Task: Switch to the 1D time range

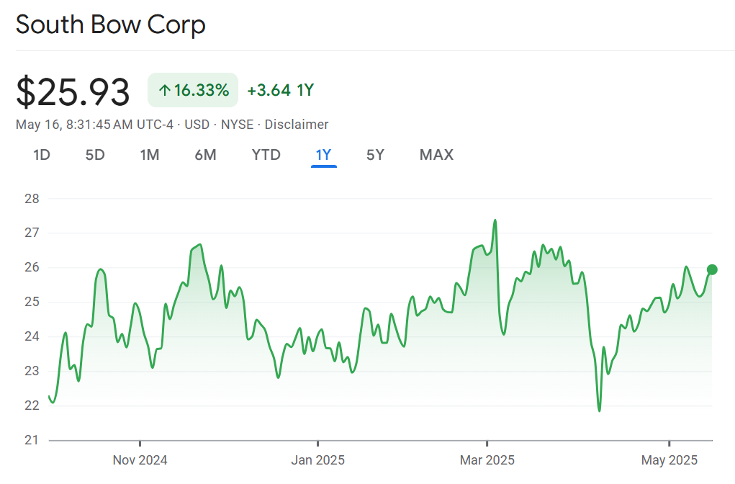Action: pyautogui.click(x=42, y=155)
